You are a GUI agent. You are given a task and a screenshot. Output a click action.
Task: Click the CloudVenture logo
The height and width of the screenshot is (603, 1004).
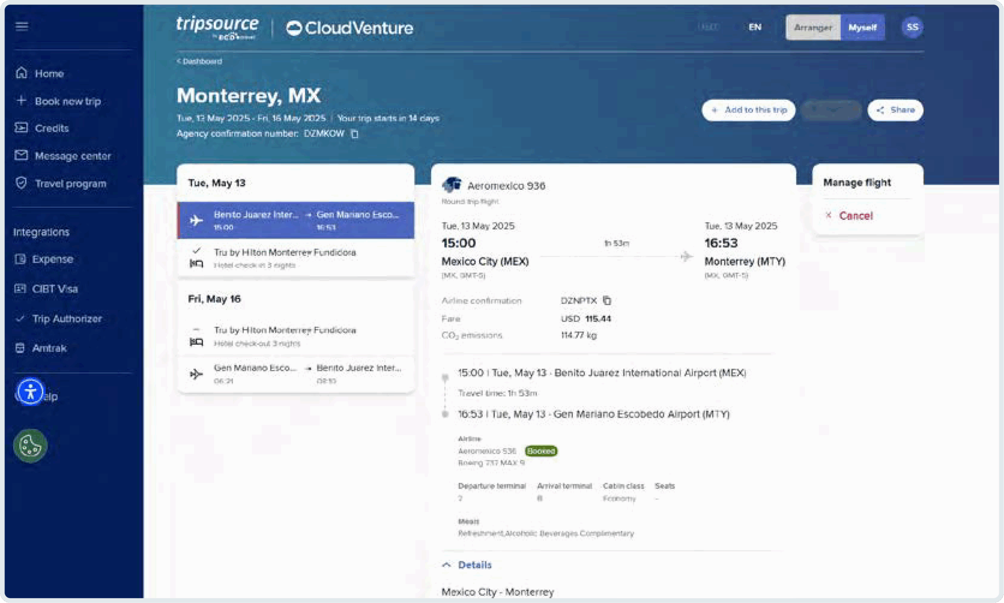coord(350,28)
